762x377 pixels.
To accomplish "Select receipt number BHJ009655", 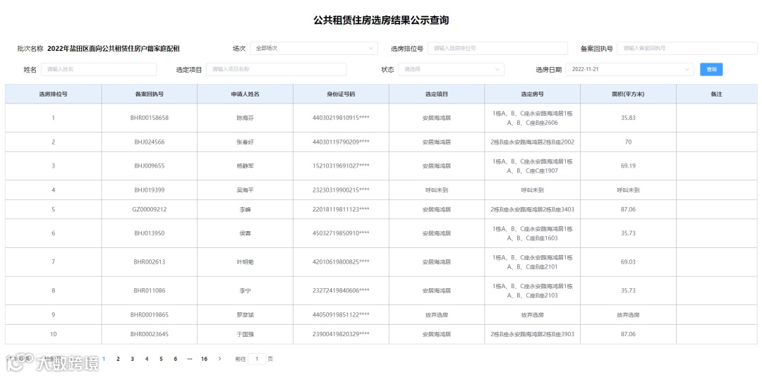I will [149, 166].
